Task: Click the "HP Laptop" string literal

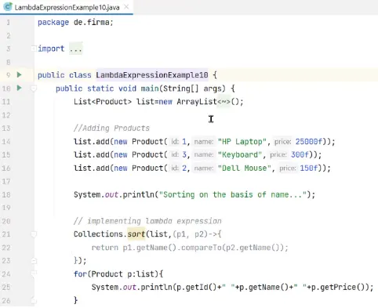Action: click(242, 142)
